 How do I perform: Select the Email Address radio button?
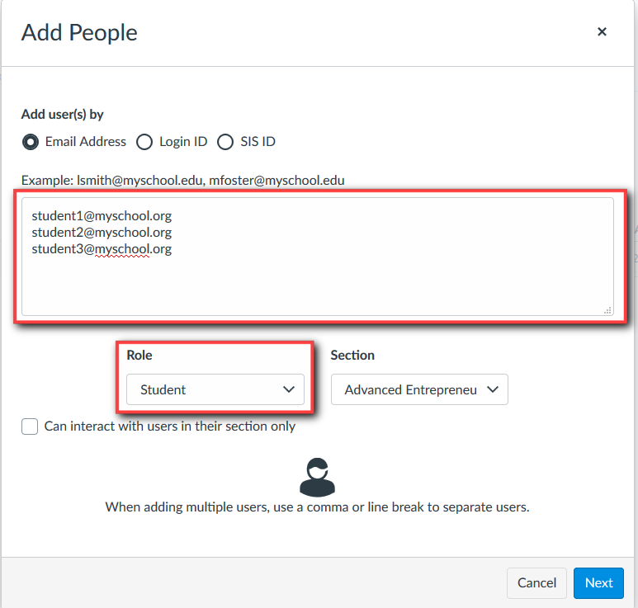pos(31,142)
